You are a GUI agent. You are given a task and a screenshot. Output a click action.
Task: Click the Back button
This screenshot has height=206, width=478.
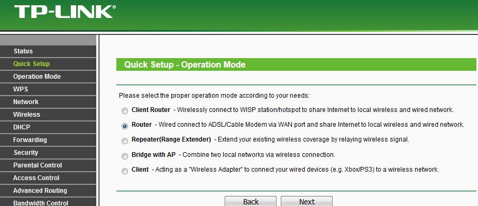pos(251,201)
